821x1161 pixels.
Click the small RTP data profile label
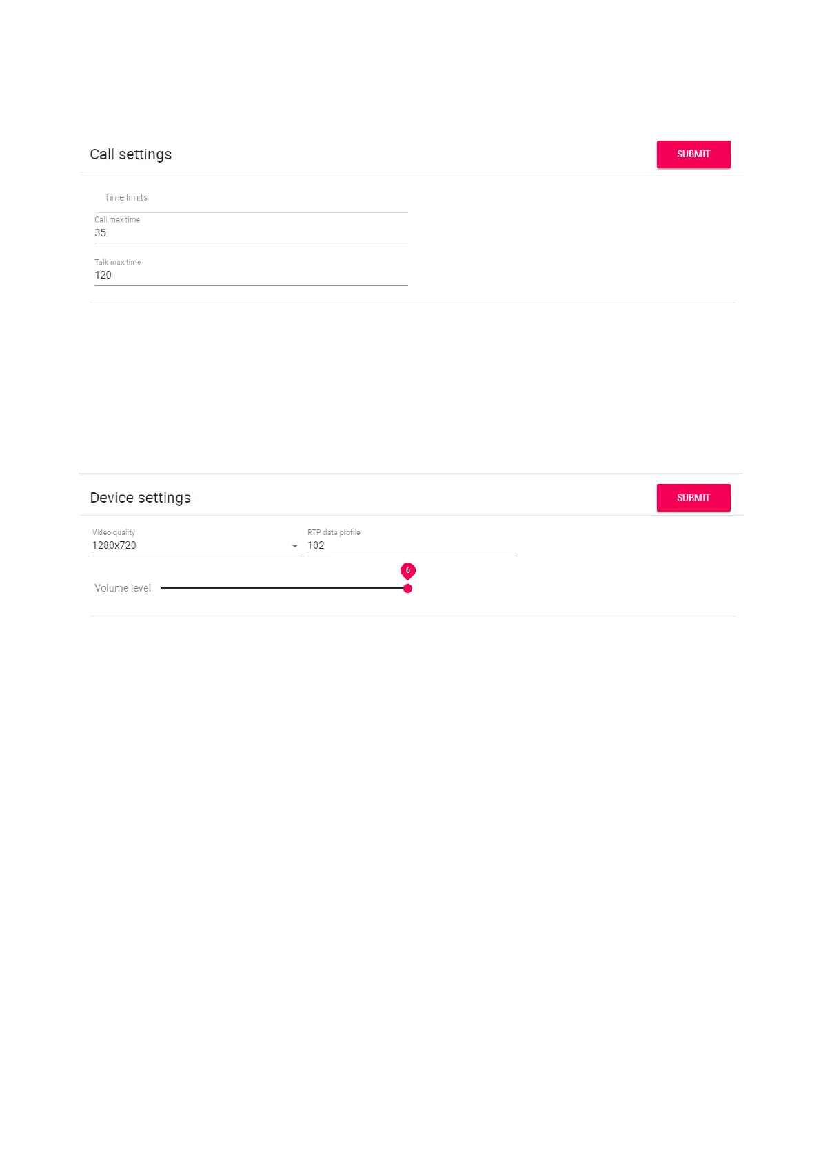pyautogui.click(x=334, y=533)
